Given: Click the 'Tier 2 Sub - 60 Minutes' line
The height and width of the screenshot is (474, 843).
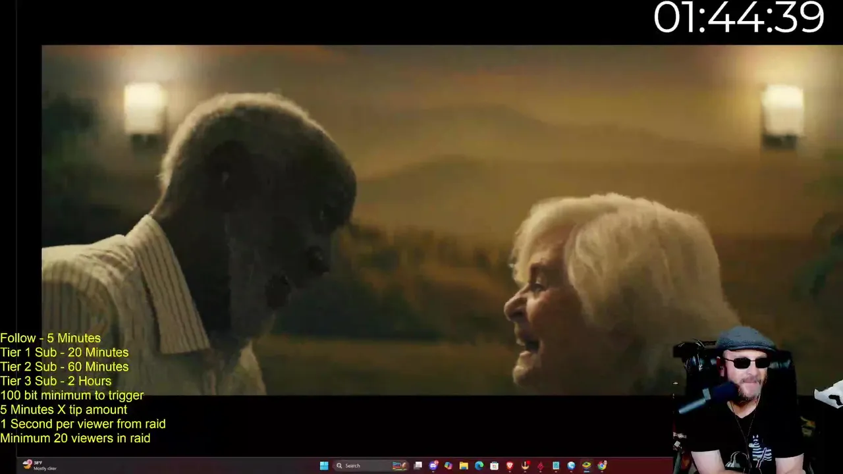Looking at the screenshot, I should (65, 367).
